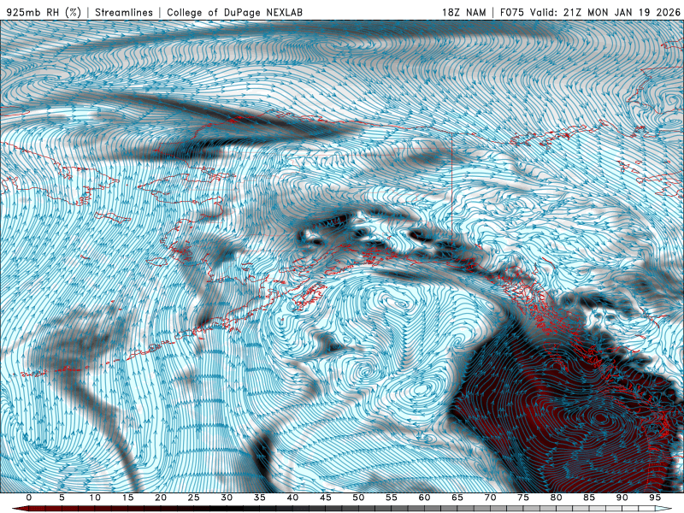Click the "70" color scale tick label

(x=490, y=498)
